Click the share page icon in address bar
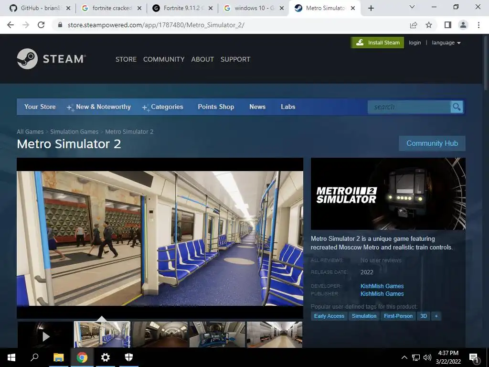The height and width of the screenshot is (367, 489). pyautogui.click(x=414, y=25)
